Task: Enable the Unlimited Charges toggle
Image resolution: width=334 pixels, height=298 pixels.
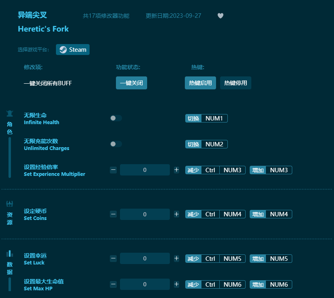Action: coord(116,144)
